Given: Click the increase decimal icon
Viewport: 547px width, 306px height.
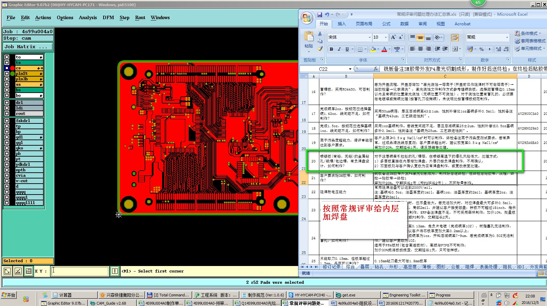Looking at the screenshot, I should pos(498,49).
